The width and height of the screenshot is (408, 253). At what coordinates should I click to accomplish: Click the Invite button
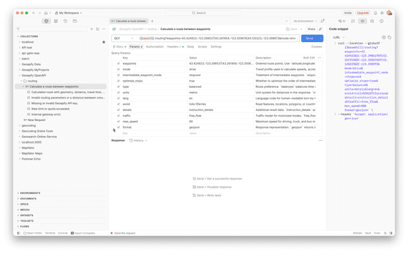[x=348, y=13]
